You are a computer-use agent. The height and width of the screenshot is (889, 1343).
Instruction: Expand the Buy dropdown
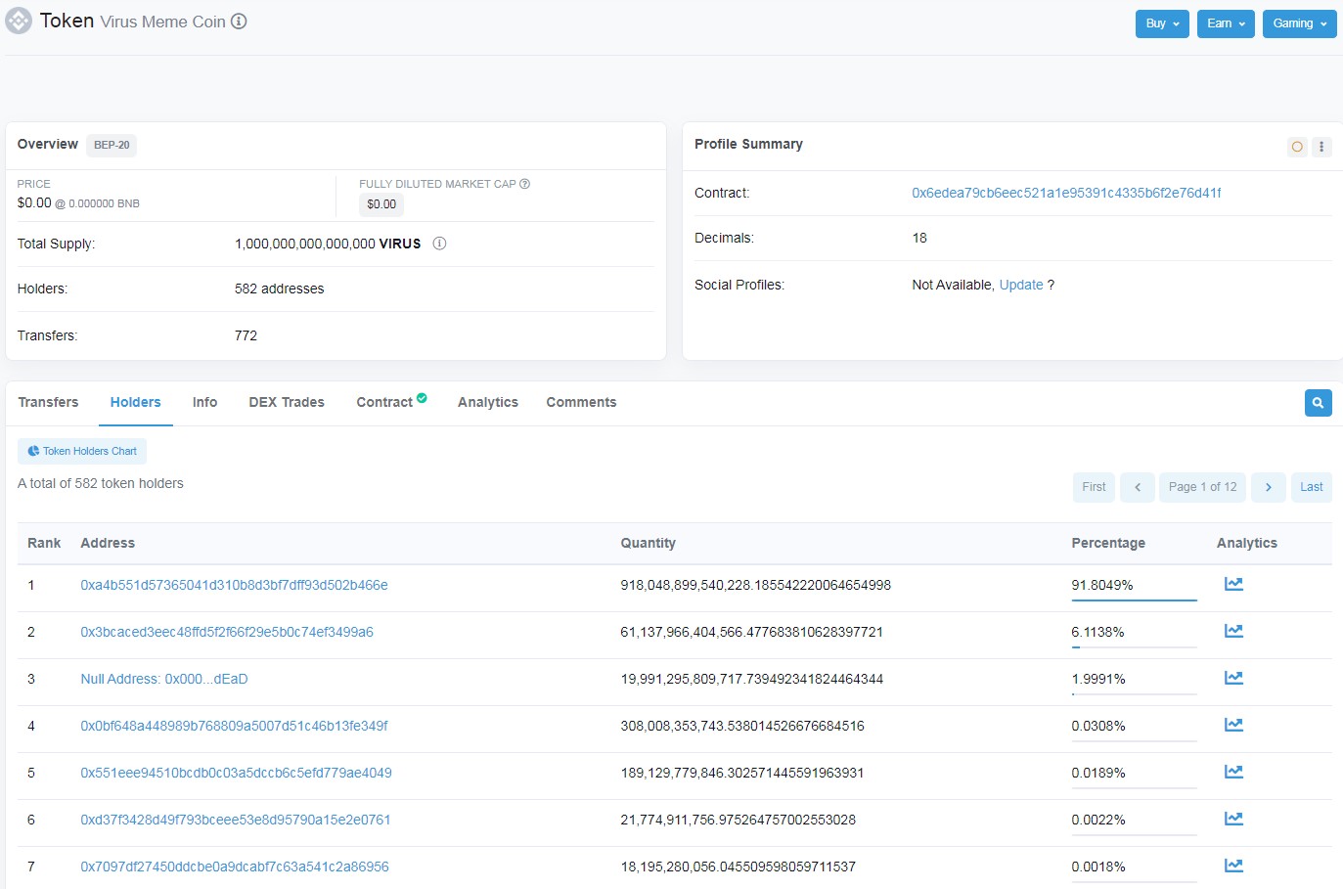[x=1162, y=23]
